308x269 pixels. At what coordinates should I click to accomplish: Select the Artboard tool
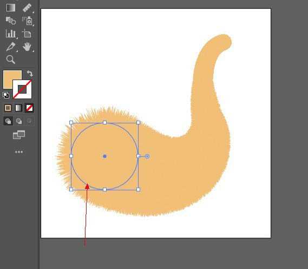[x=27, y=34]
